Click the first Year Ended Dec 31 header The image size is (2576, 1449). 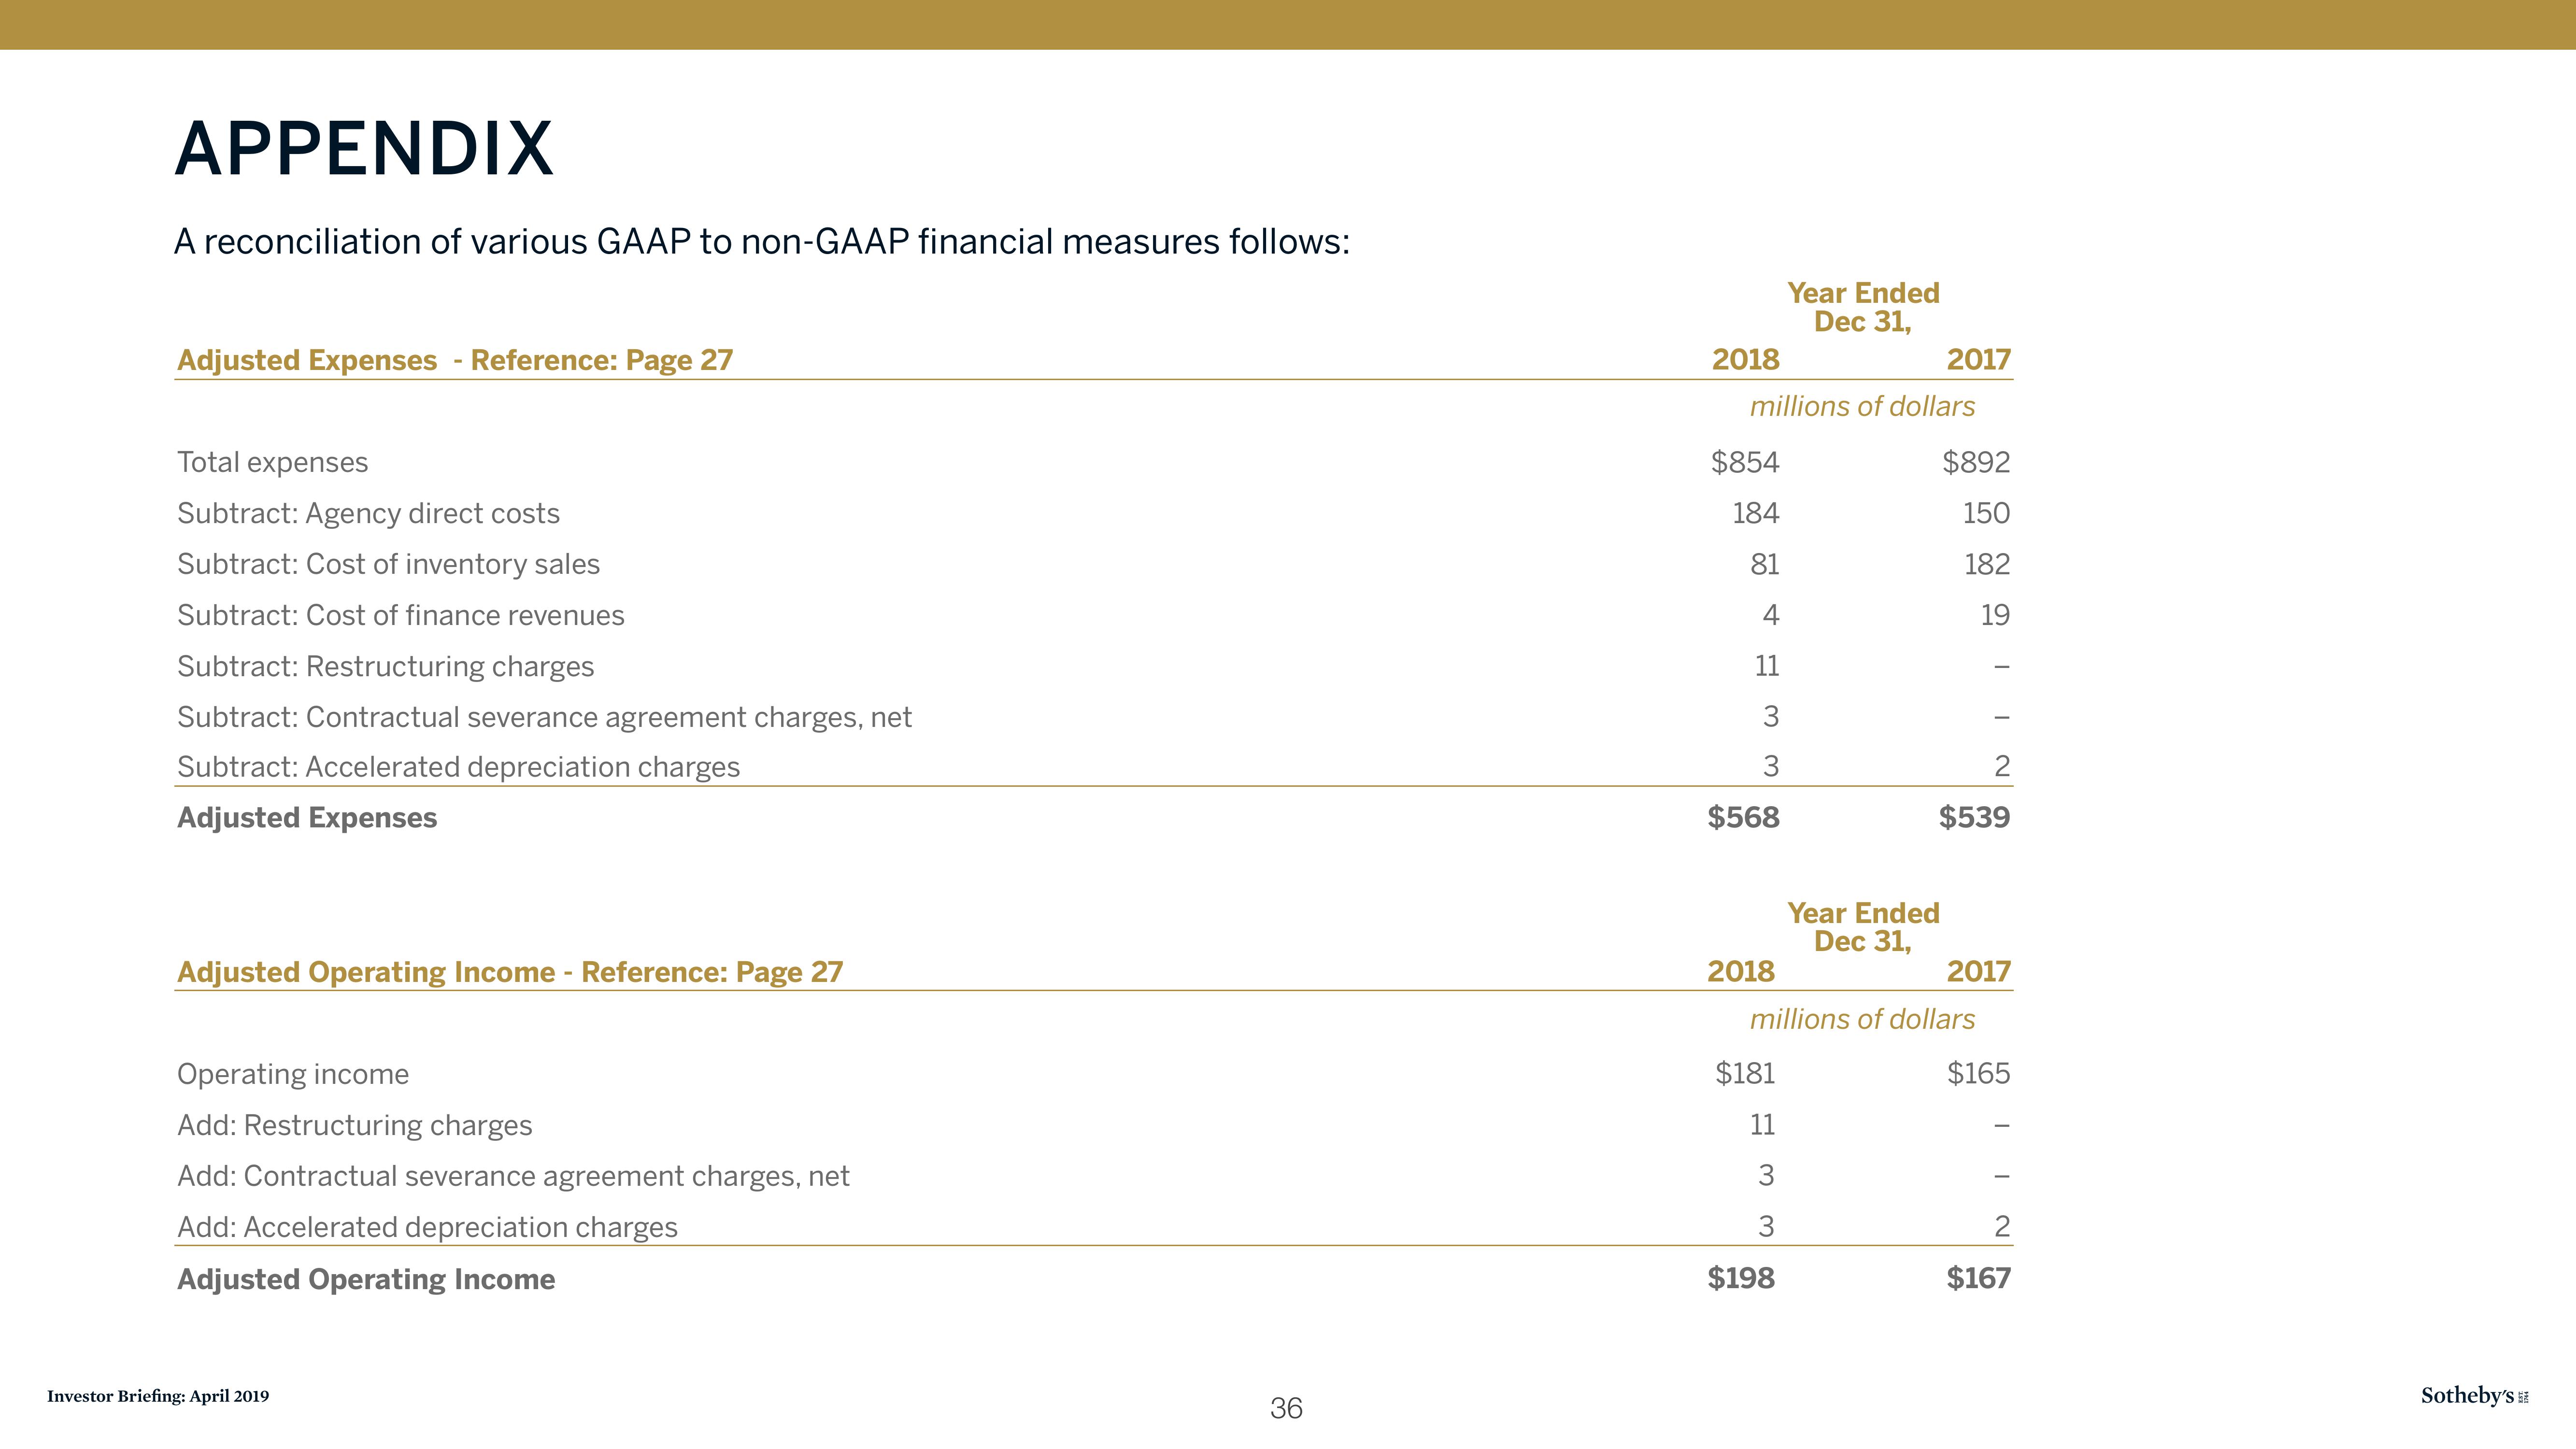(x=1863, y=307)
